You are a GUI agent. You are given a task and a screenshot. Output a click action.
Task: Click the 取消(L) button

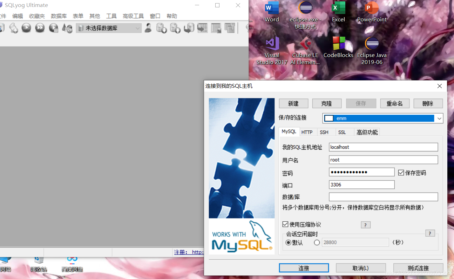coord(361,268)
